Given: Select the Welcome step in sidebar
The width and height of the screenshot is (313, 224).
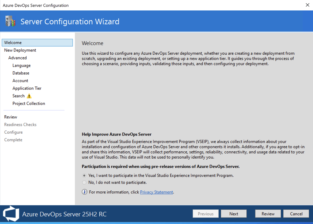Looking at the screenshot, I should pyautogui.click(x=37, y=43).
